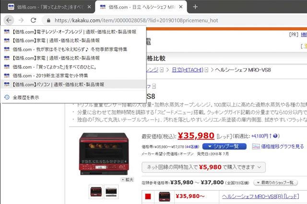Close the 日立 ヘルシーシェフ tab
Viewport: 307px width, 204px height.
pyautogui.click(x=181, y=7)
